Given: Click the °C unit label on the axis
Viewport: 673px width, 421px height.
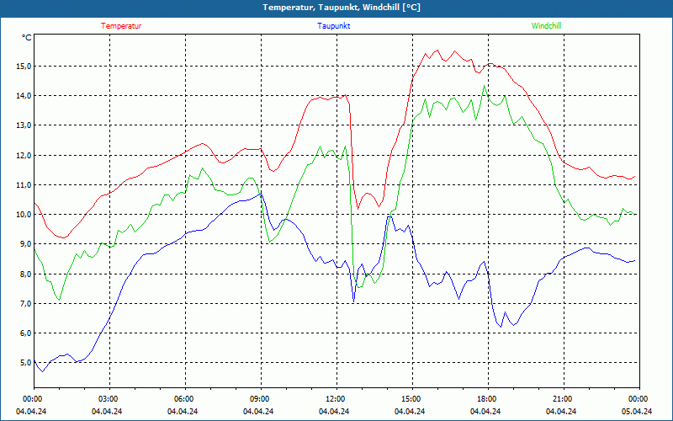Looking at the screenshot, I should pyautogui.click(x=27, y=38).
